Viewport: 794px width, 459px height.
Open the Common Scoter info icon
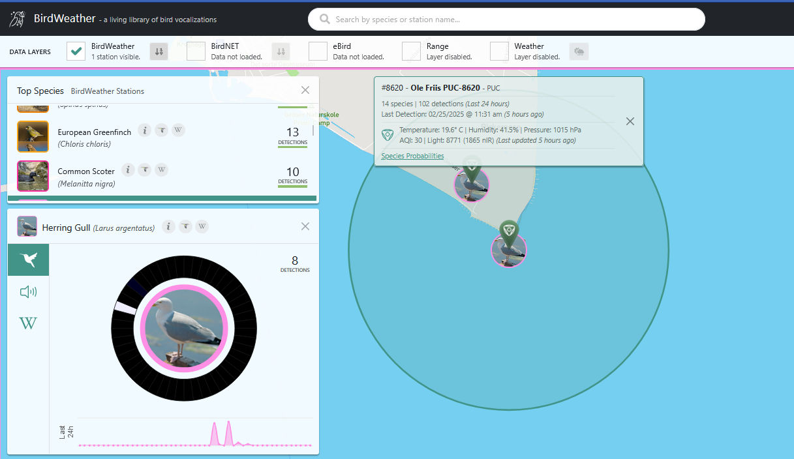tap(129, 170)
